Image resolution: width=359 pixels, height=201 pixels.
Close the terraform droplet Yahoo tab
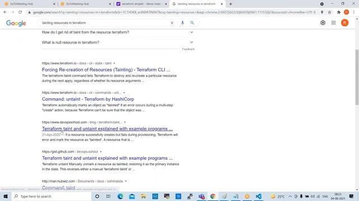coord(166,4)
